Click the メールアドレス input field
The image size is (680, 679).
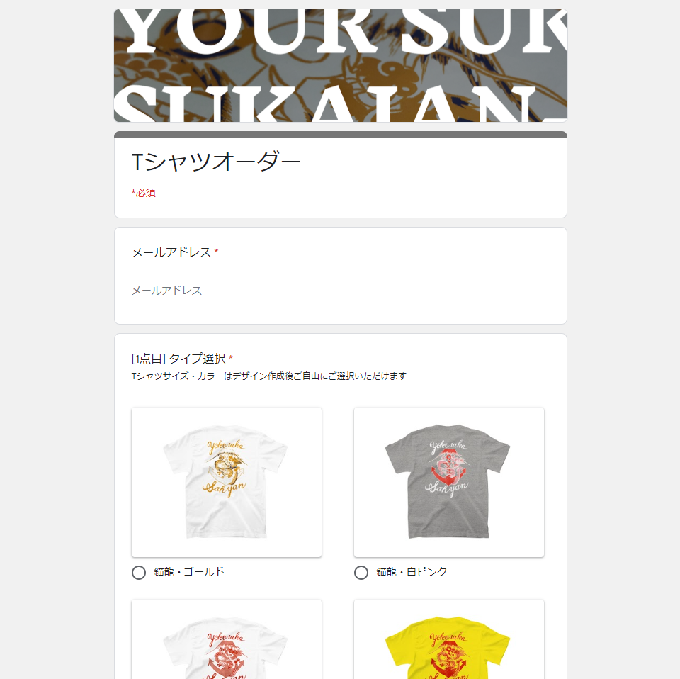click(236, 291)
